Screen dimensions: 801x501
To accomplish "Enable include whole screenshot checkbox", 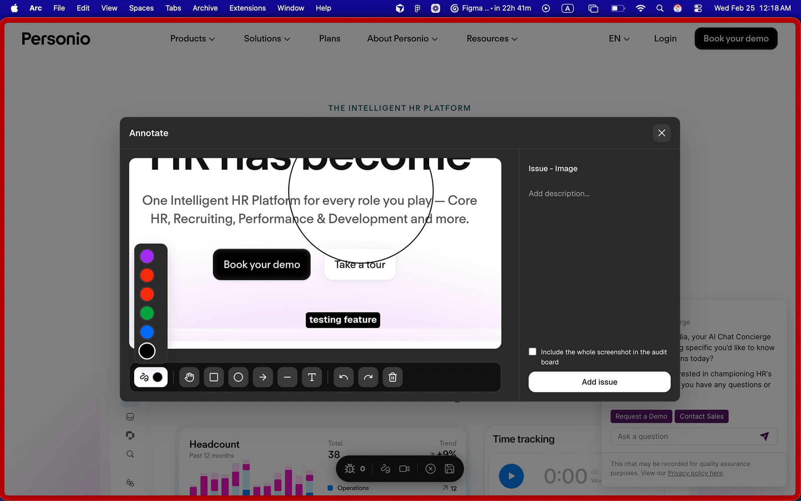I will [x=532, y=352].
